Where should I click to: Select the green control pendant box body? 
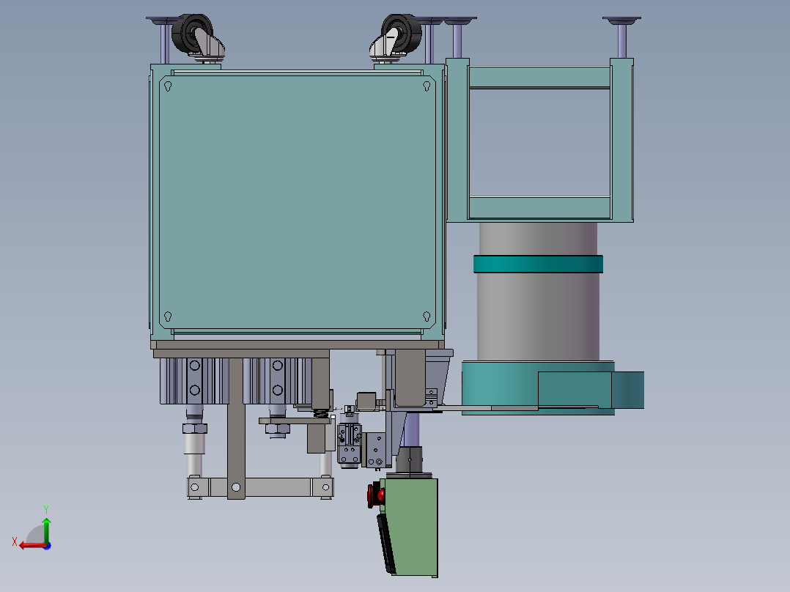click(x=414, y=527)
